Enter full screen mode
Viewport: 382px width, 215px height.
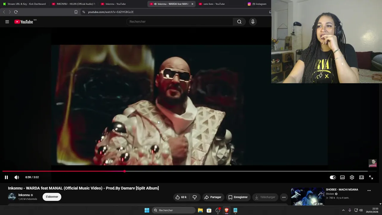click(x=371, y=177)
